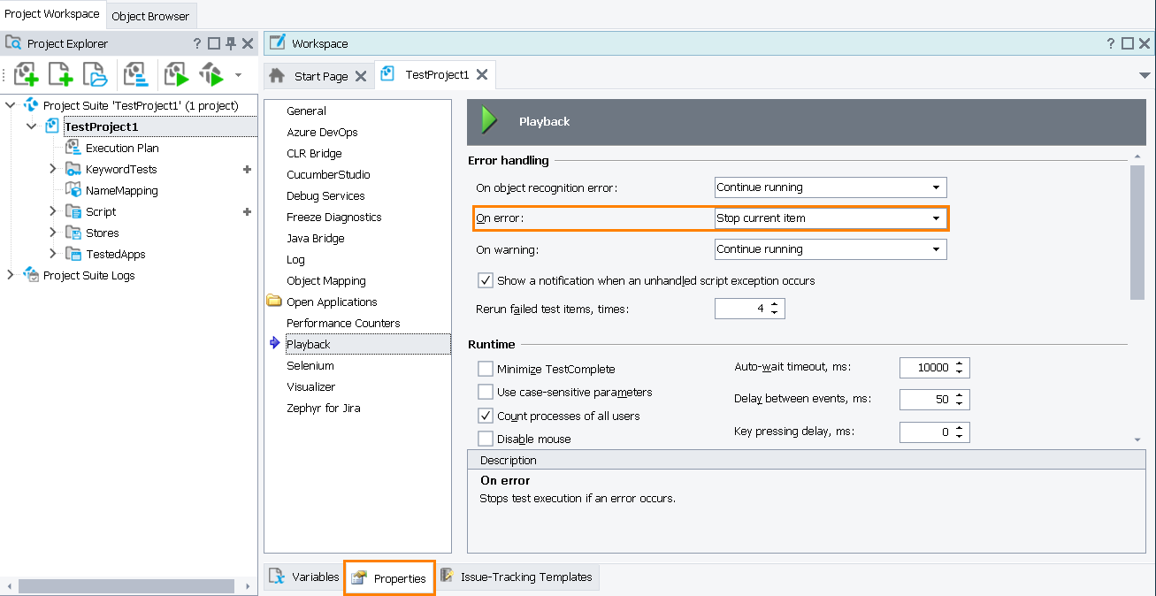1156x596 pixels.
Task: Collapse the TestProject1 tree node
Action: pyautogui.click(x=32, y=126)
